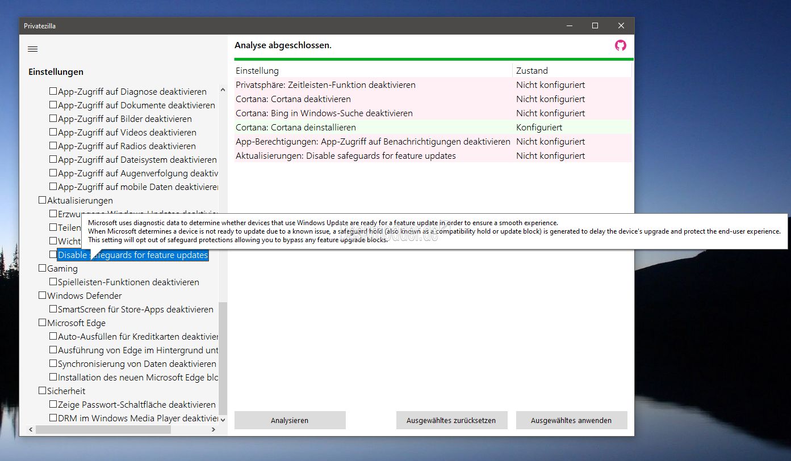Screen dimensions: 791x461
Task: Check App-Zugriff auf Dokumente deaktivieren
Action: point(53,104)
